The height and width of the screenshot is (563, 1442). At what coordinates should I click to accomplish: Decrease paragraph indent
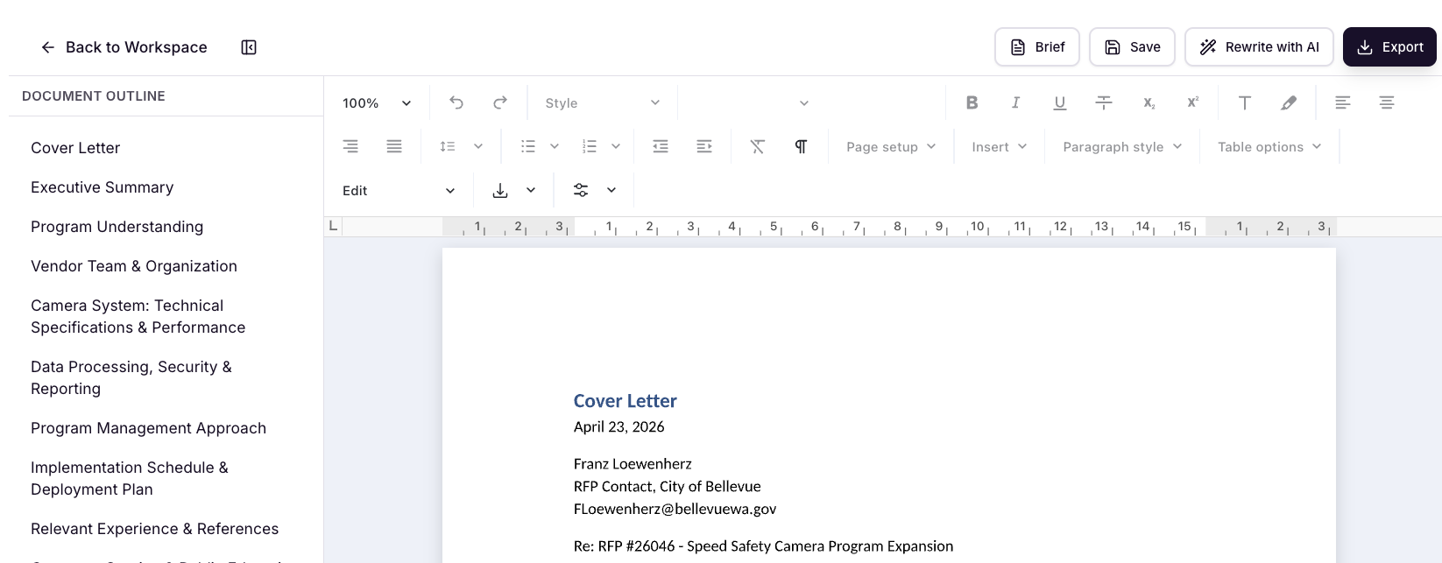click(x=661, y=146)
